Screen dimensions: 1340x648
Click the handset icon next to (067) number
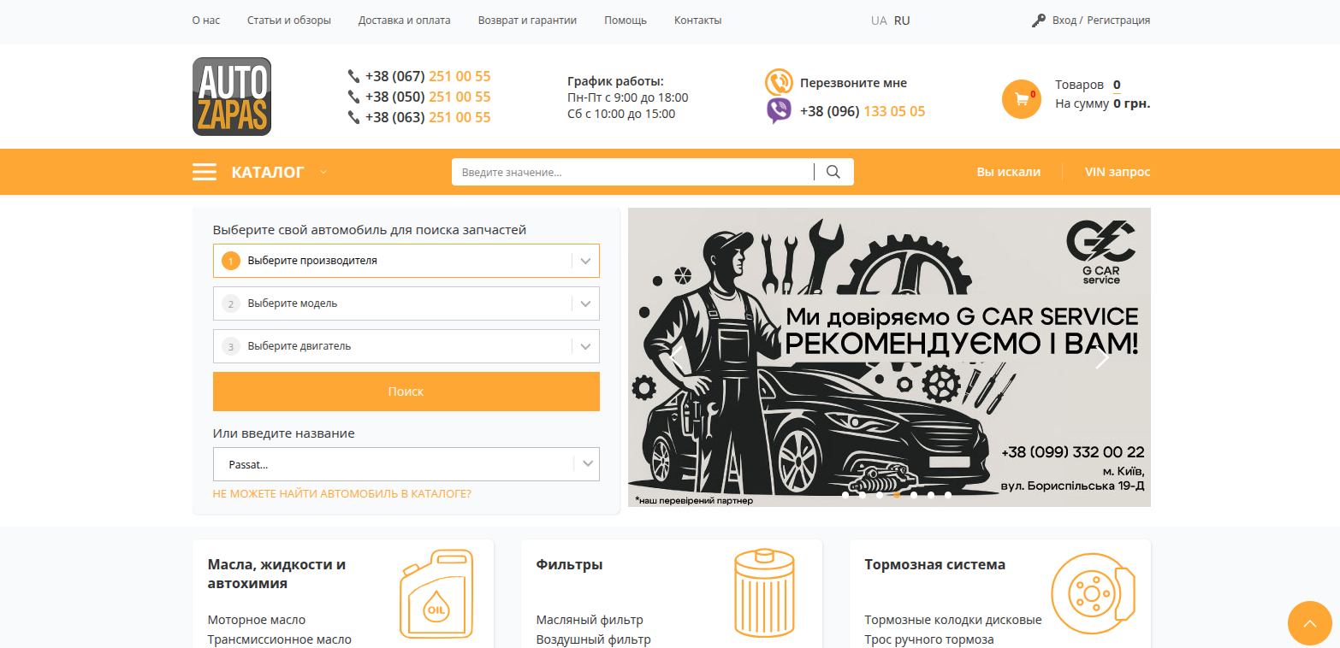tap(353, 76)
